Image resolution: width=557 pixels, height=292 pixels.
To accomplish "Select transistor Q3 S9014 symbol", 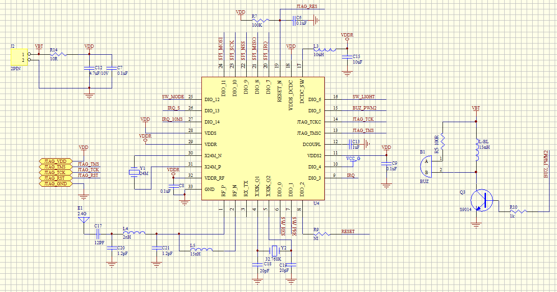I will pos(481,200).
